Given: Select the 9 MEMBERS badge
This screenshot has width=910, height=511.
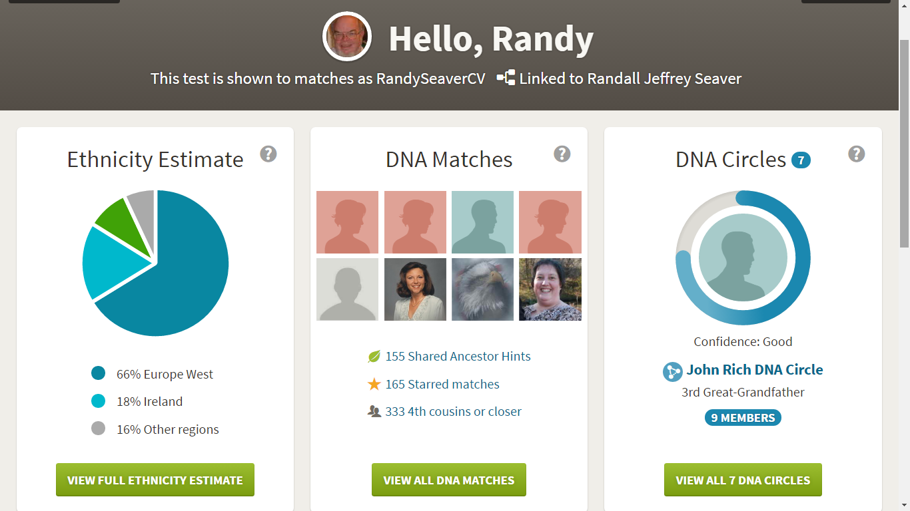Looking at the screenshot, I should (743, 418).
